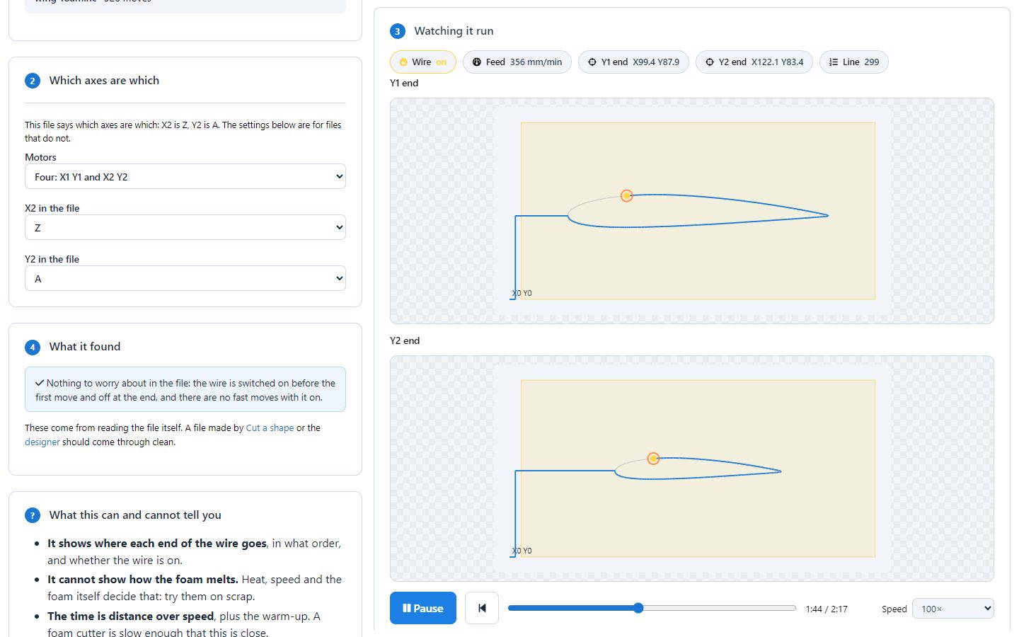Click the playback progress slider handle

click(x=638, y=608)
